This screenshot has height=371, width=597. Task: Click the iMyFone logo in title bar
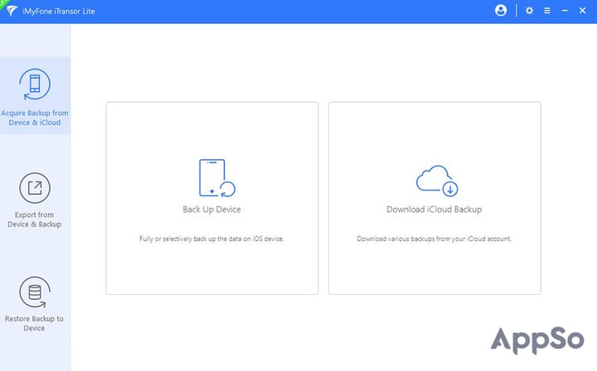(x=12, y=11)
